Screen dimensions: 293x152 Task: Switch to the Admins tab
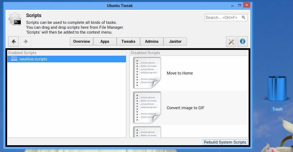point(152,41)
